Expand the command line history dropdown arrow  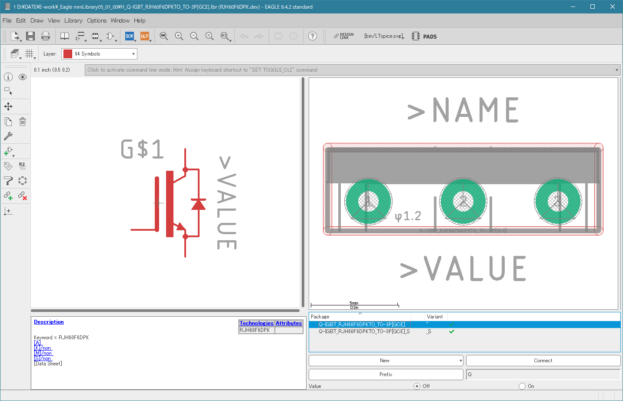click(616, 70)
